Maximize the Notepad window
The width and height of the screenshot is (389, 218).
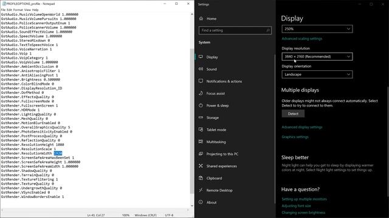point(176,4)
